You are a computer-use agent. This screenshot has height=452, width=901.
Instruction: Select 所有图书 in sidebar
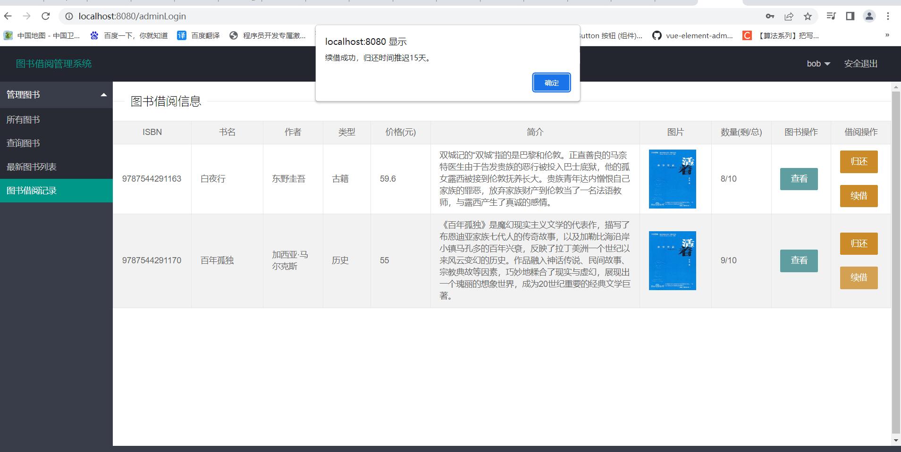pyautogui.click(x=56, y=120)
